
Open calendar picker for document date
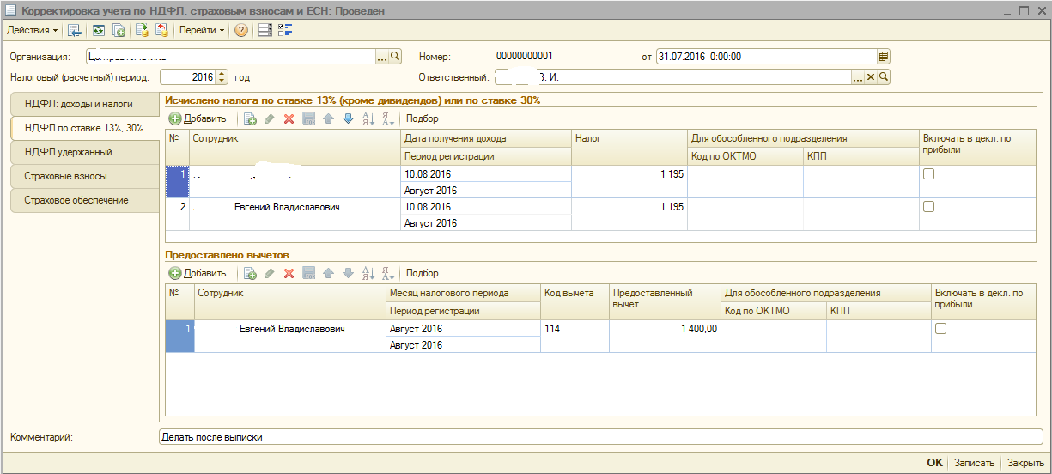pyautogui.click(x=883, y=57)
